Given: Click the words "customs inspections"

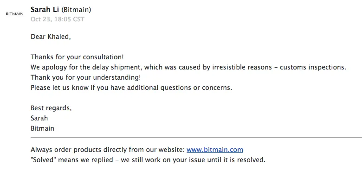Looking at the screenshot, I should click(x=312, y=67).
